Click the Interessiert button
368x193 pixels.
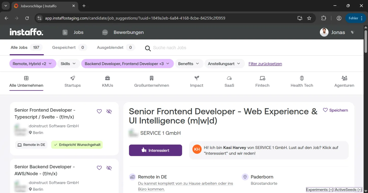coord(155,150)
